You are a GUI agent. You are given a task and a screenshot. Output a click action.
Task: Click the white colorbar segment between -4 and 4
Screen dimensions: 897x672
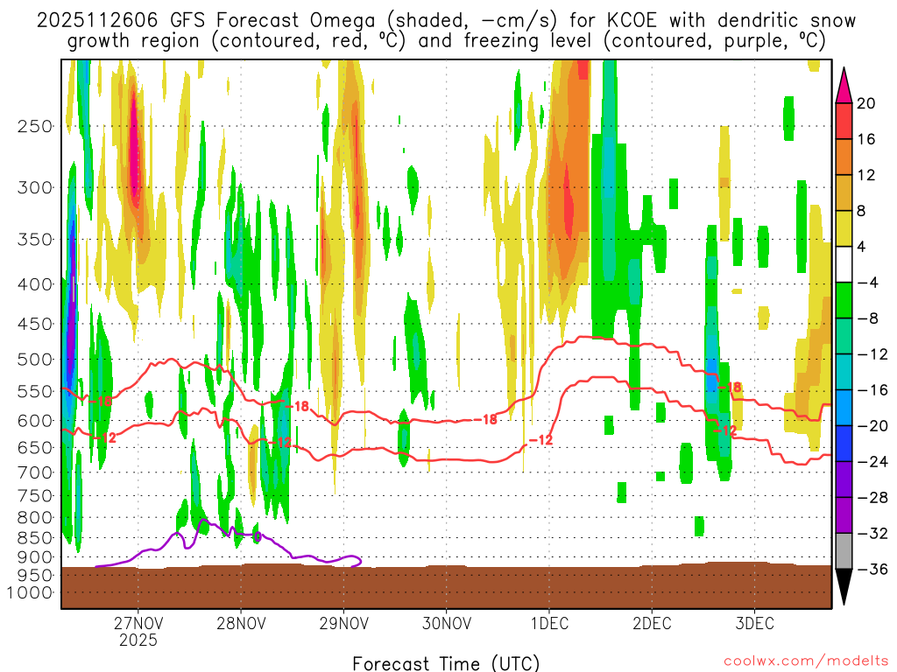(x=844, y=264)
